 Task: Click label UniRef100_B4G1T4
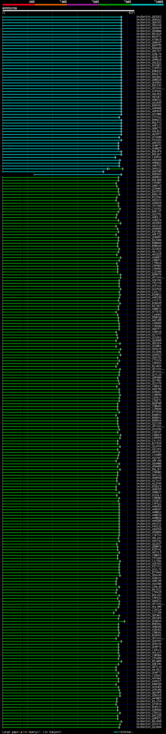[x=149, y=74]
